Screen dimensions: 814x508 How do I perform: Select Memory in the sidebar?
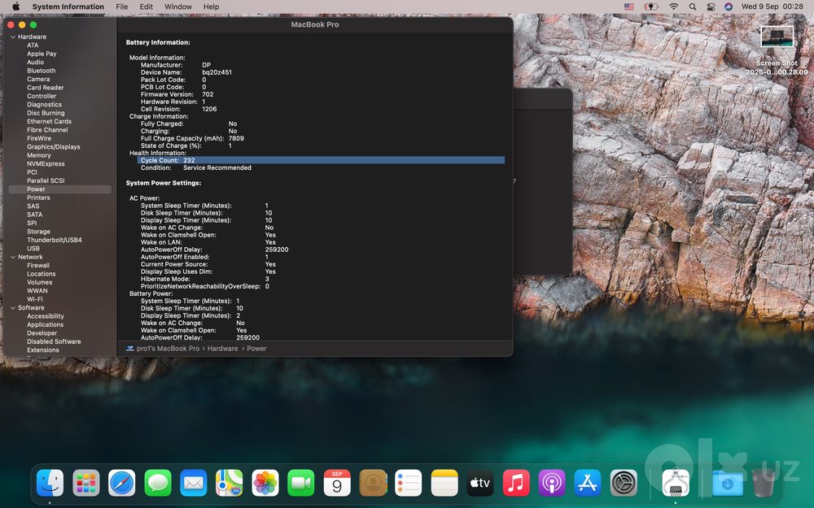(39, 155)
